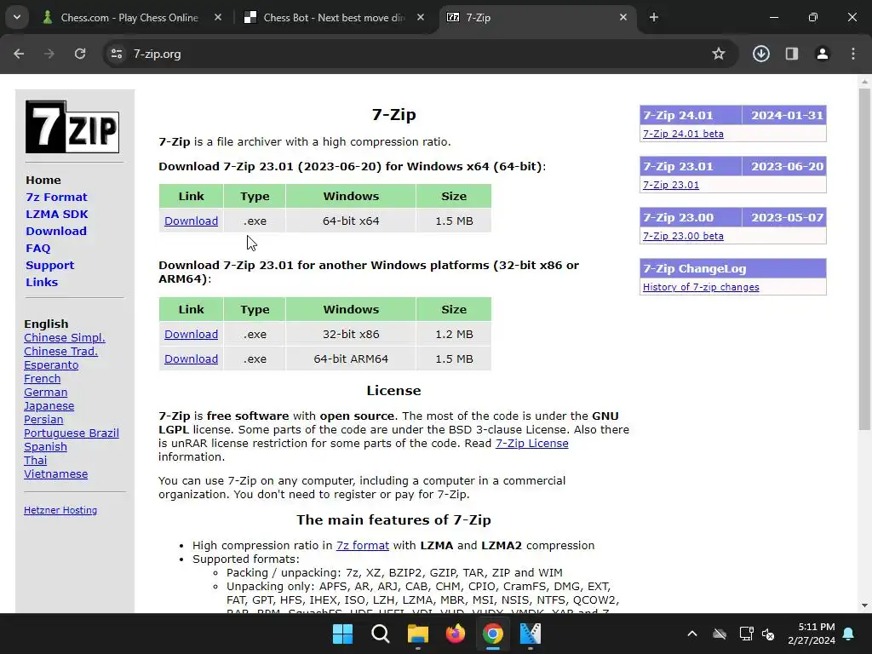
Task: Close the 7-Zip tab
Action: [623, 18]
